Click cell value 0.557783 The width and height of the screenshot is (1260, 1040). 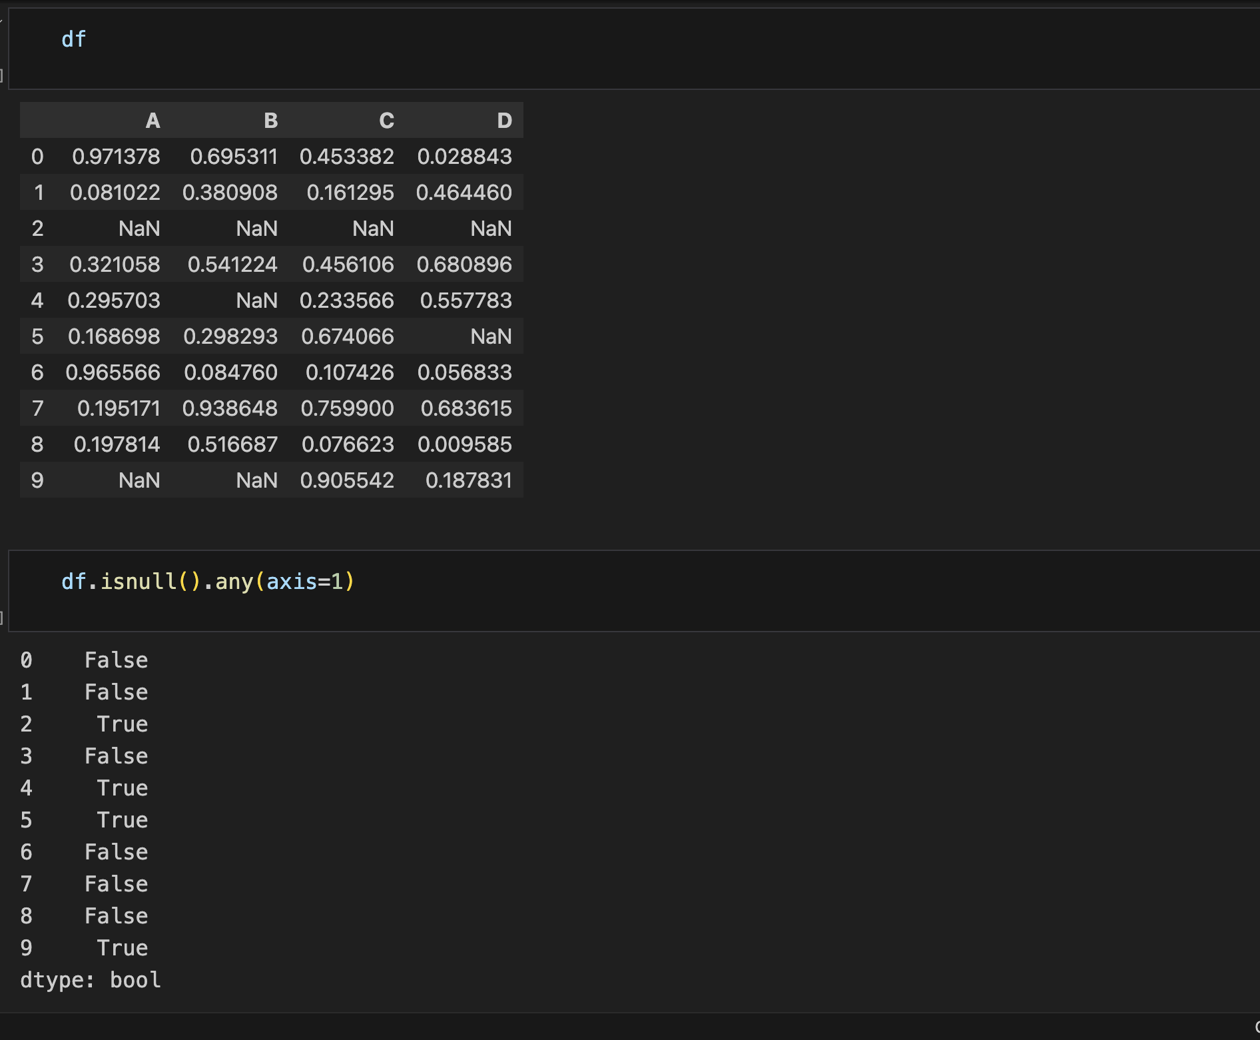[466, 300]
